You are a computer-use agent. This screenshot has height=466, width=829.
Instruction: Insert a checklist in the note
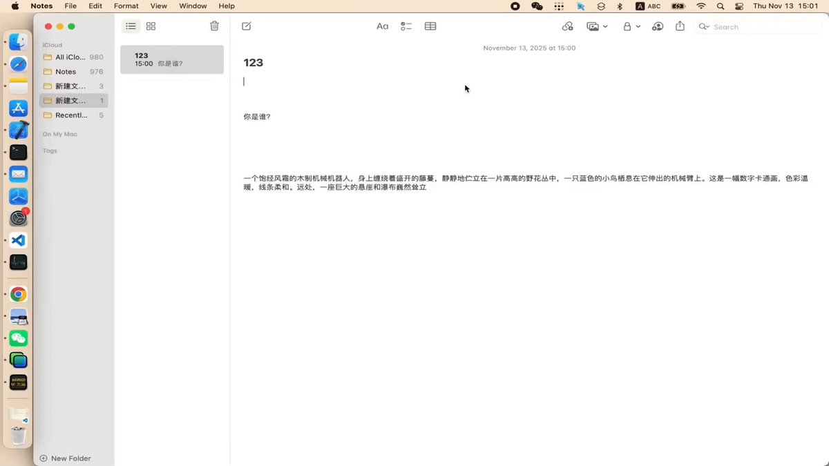[x=406, y=26]
